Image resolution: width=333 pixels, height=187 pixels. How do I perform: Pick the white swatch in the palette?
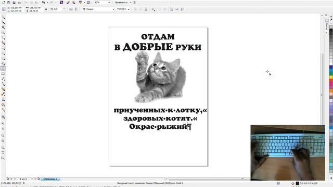click(x=331, y=63)
